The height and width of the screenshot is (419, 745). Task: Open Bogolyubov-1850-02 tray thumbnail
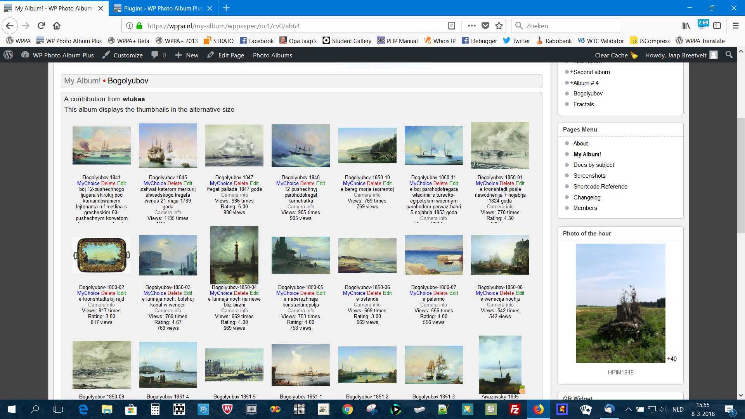(102, 255)
